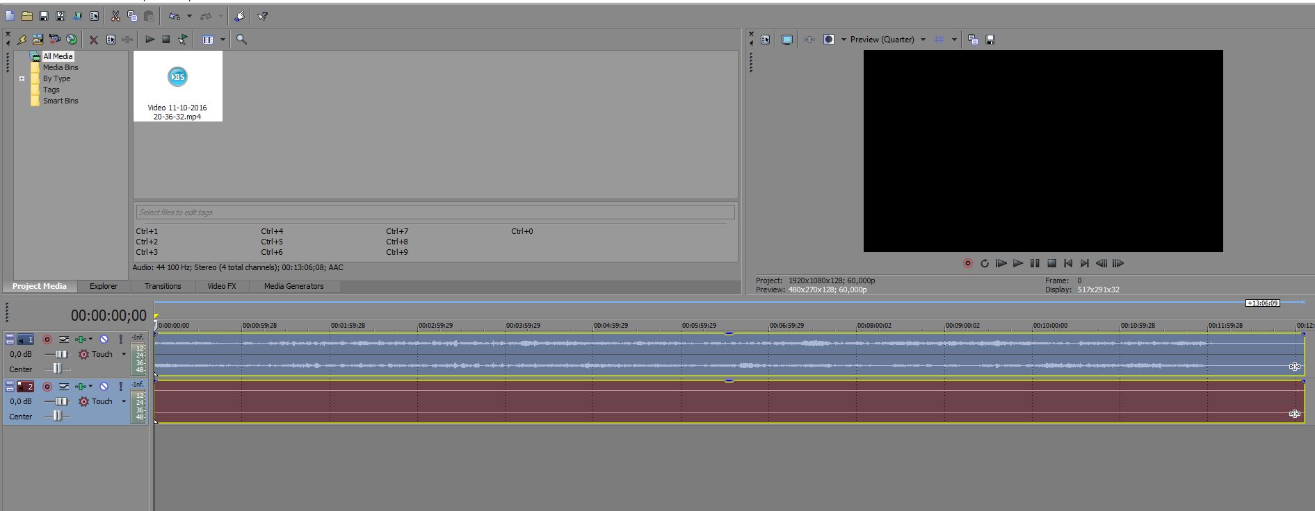
Task: Invert phase on track 1
Action: click(x=64, y=340)
